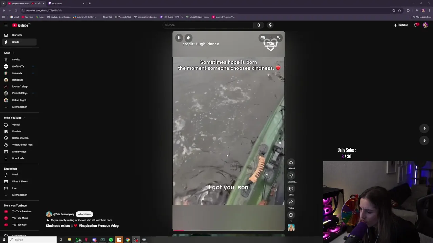Viewport: 433px width, 243px height.
Task: Open YouTube Kids link
Action: click(19, 225)
